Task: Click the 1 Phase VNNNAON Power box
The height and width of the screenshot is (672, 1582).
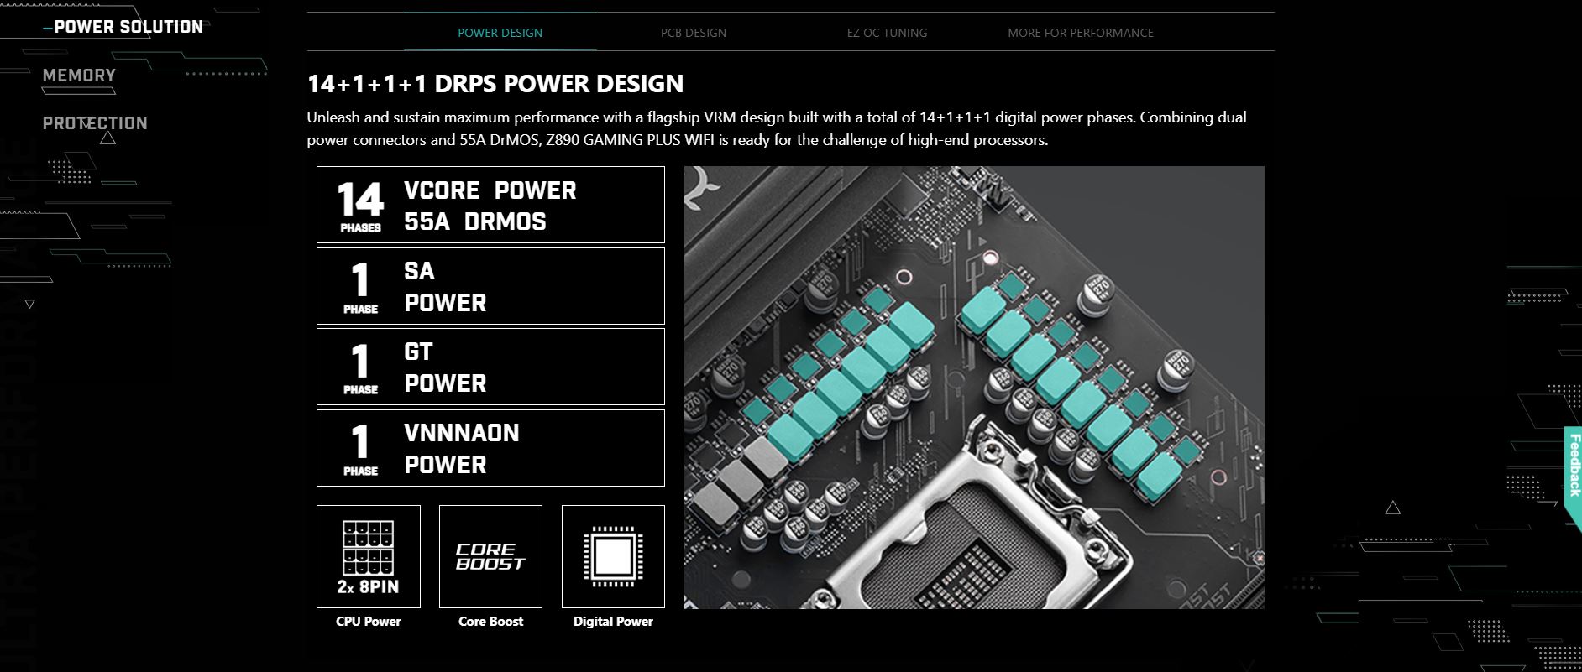Action: (490, 448)
